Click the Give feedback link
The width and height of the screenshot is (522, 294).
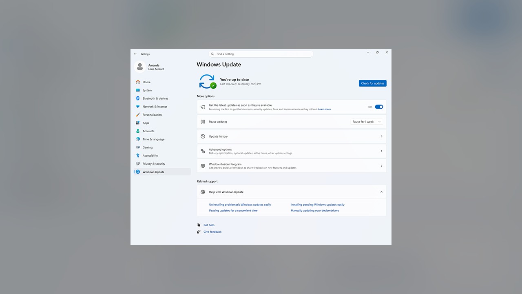[x=212, y=232]
